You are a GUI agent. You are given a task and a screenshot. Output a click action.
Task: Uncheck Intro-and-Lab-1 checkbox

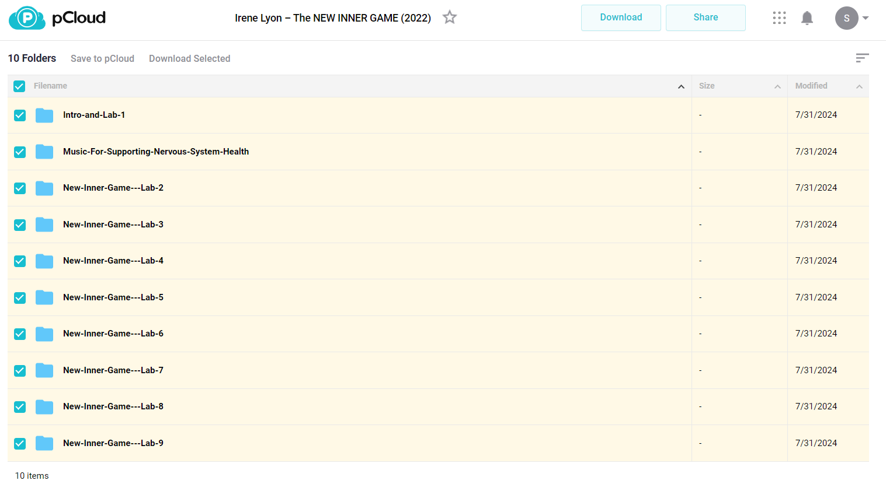click(20, 115)
